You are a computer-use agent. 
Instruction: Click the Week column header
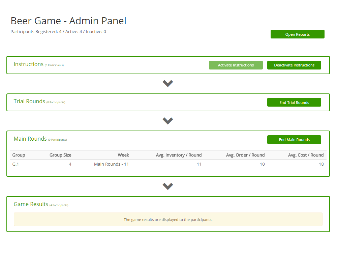click(123, 155)
